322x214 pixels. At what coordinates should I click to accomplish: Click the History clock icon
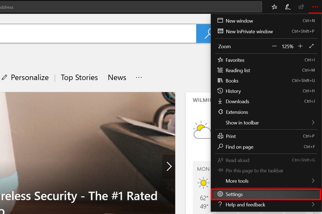220,91
